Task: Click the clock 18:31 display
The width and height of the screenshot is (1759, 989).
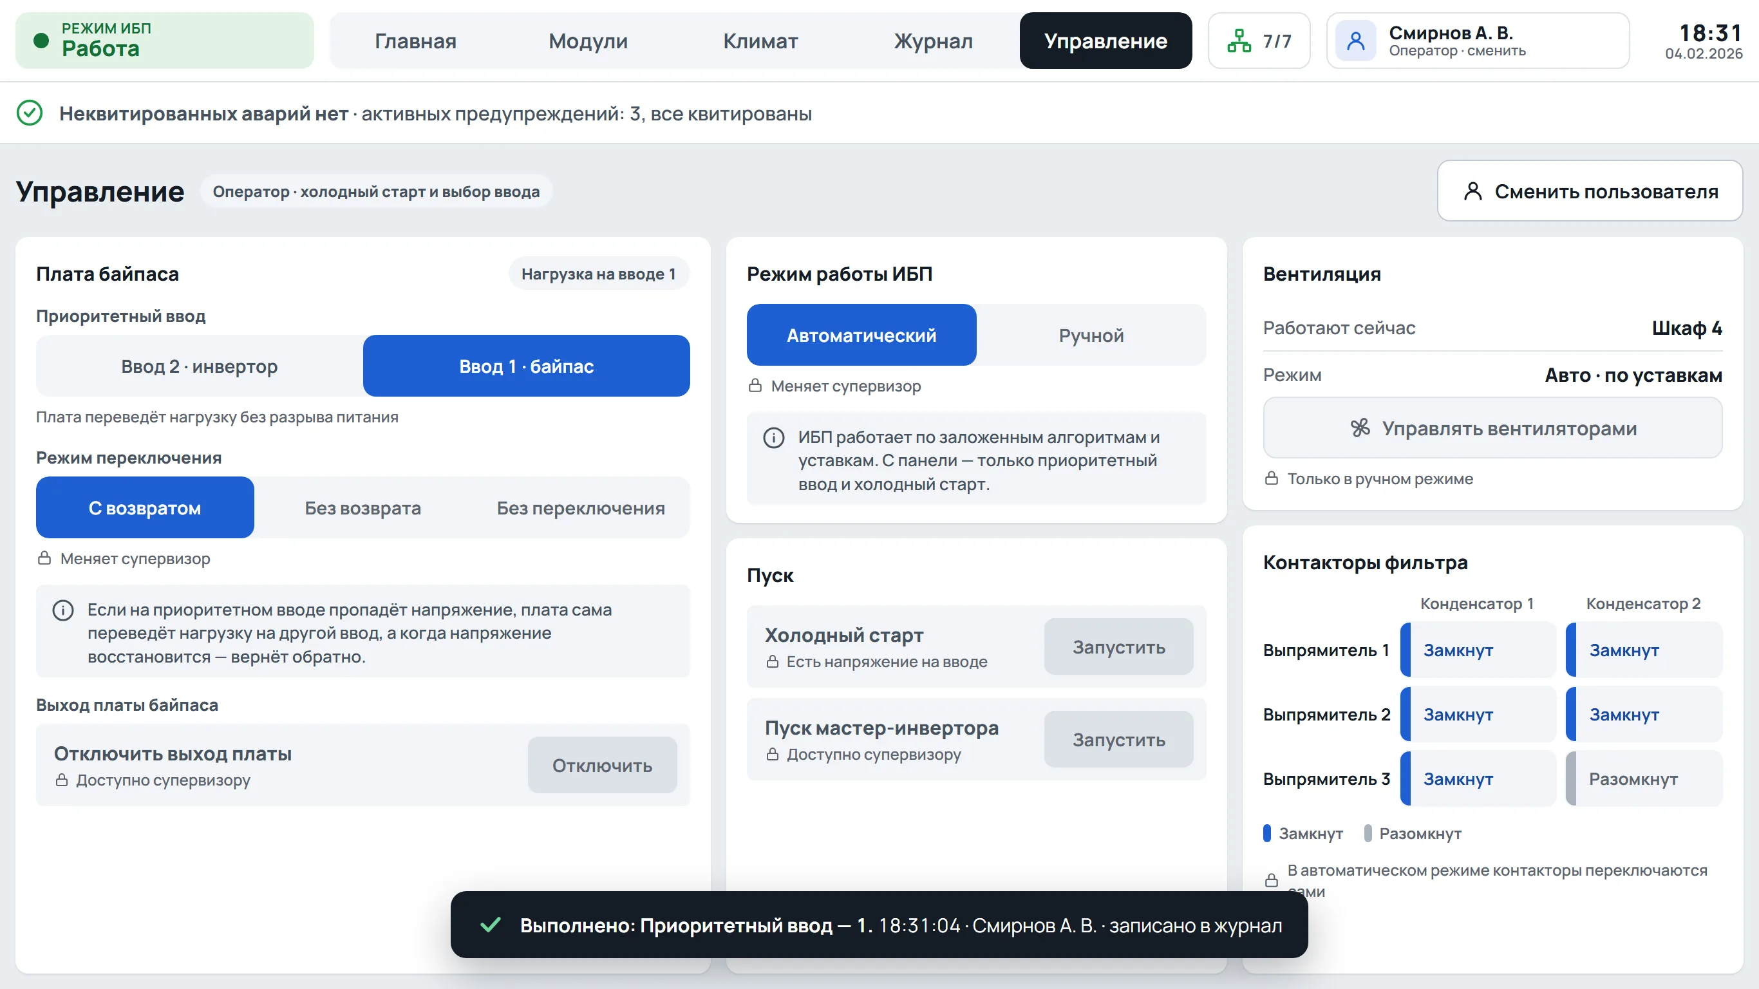Action: (1710, 33)
